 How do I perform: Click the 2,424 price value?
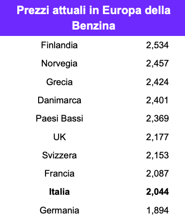(157, 82)
